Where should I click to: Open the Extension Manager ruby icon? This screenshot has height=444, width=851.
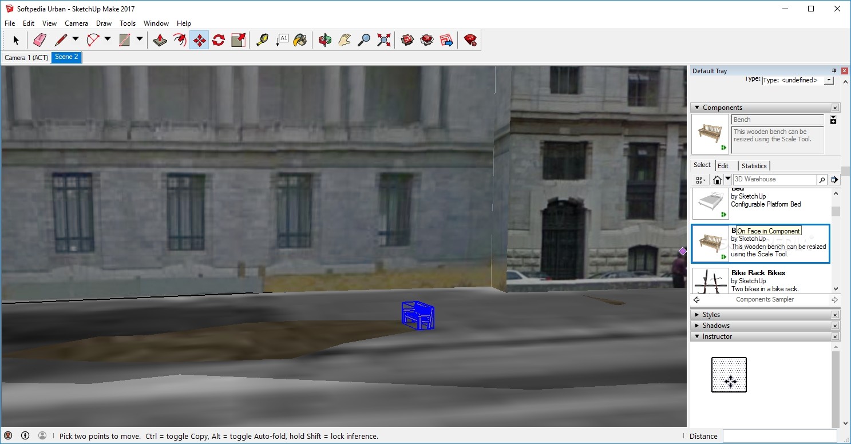470,40
